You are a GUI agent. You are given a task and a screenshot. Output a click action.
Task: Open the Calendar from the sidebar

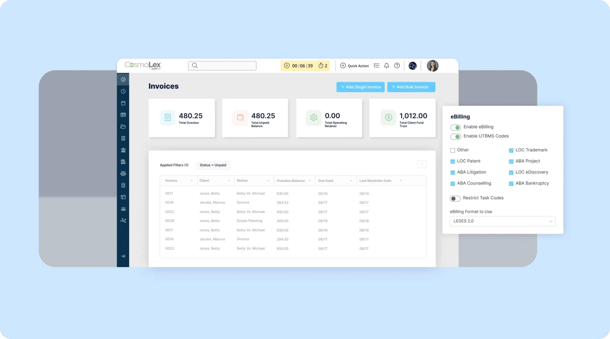(x=123, y=103)
